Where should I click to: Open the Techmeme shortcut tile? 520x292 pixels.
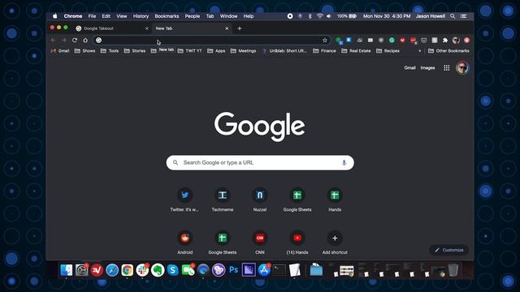coord(222,200)
